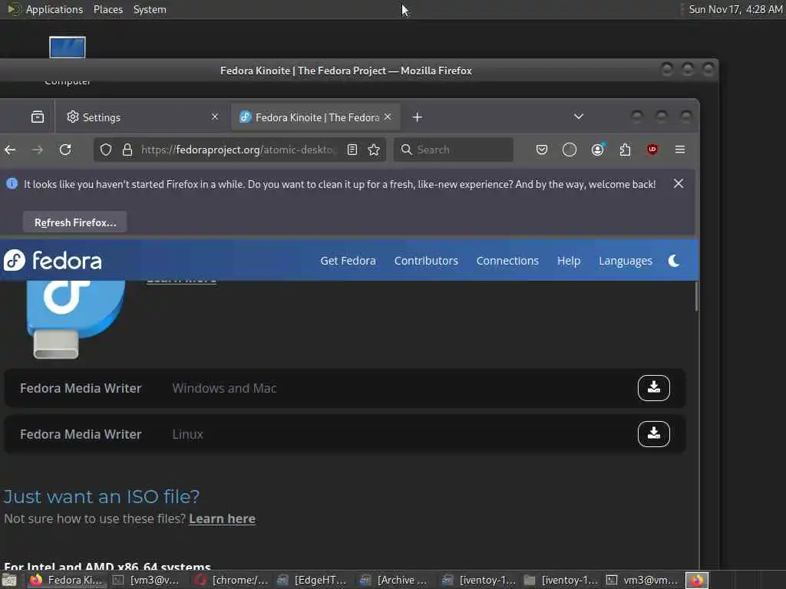This screenshot has height=589, width=786.
Task: Close the Fedora Kinoite tab
Action: 388,117
